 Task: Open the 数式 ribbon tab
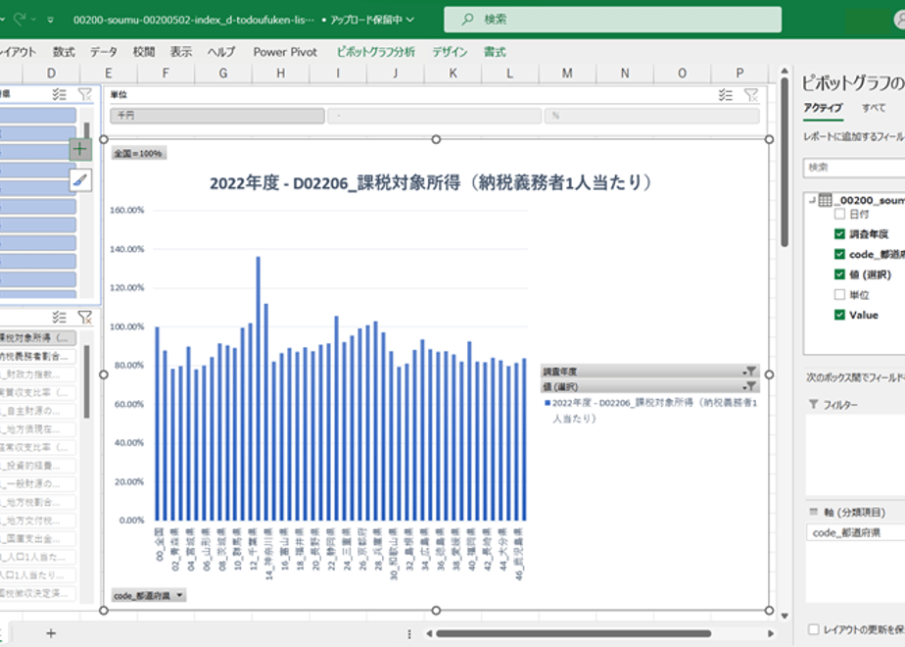[x=64, y=52]
